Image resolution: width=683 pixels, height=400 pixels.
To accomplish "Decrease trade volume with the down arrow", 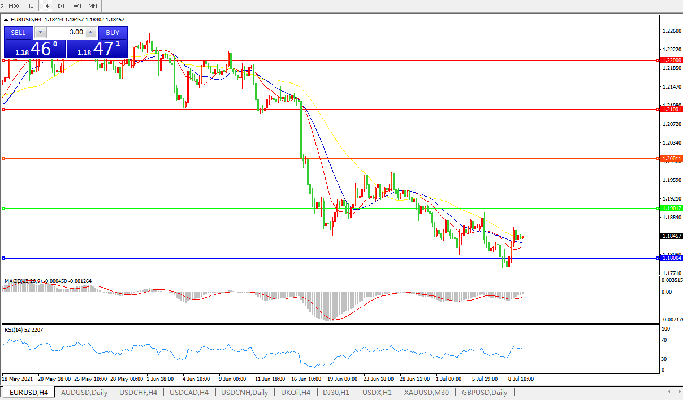I will 41,33.
